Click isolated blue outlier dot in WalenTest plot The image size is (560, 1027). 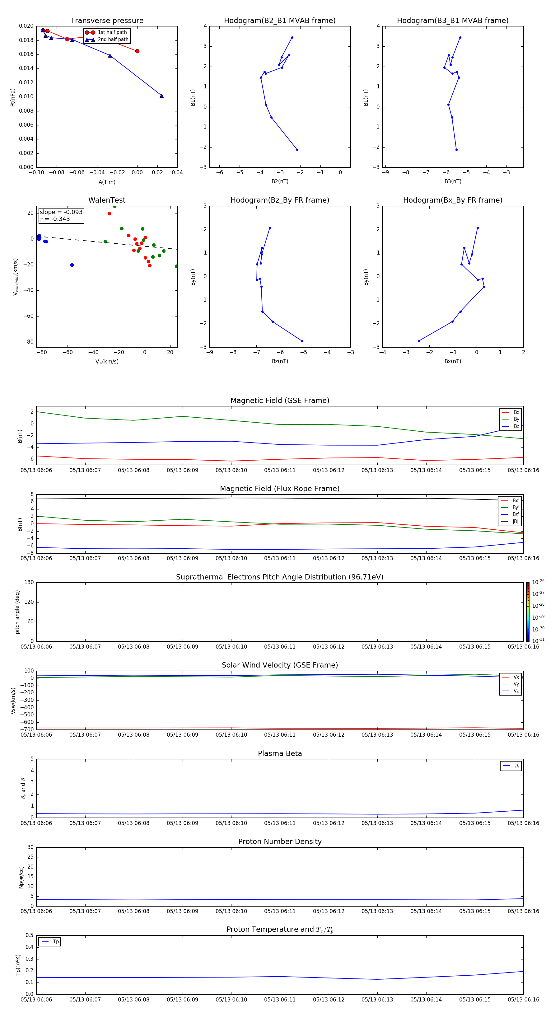(x=72, y=265)
